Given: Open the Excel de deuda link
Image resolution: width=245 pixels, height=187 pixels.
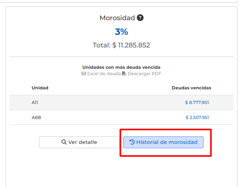Looking at the screenshot, I should (104, 74).
